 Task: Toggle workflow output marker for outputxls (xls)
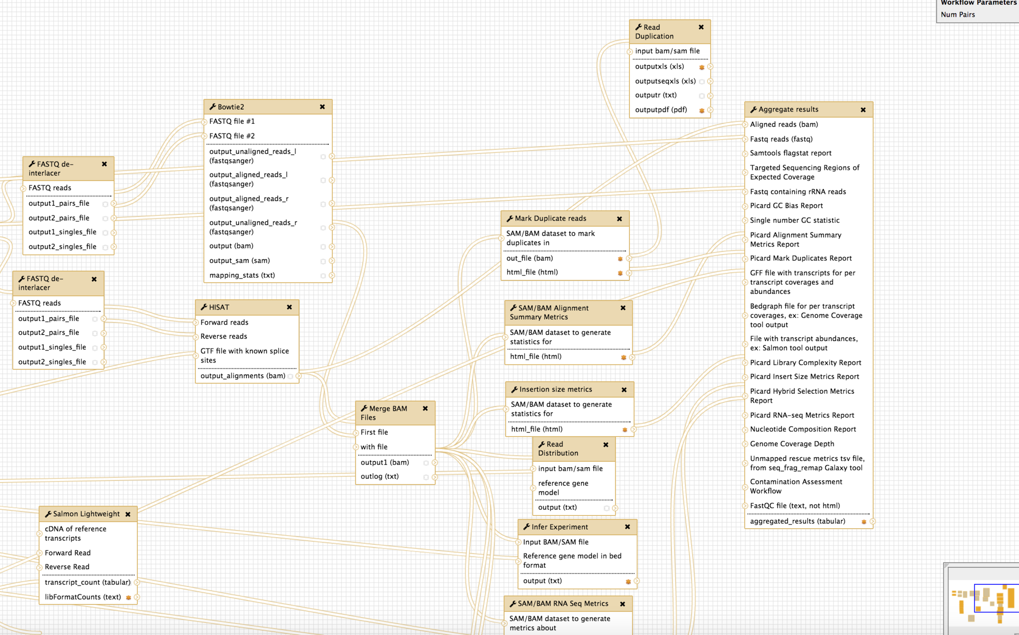[x=701, y=67]
